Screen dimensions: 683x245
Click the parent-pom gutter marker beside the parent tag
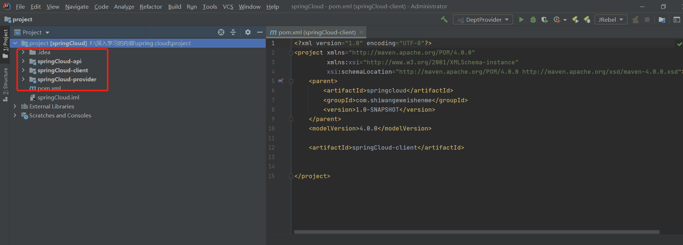point(281,81)
